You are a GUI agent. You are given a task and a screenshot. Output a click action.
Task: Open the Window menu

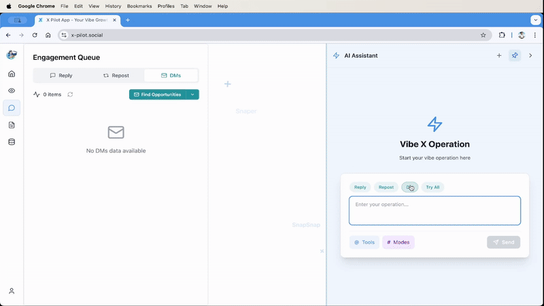[203, 6]
